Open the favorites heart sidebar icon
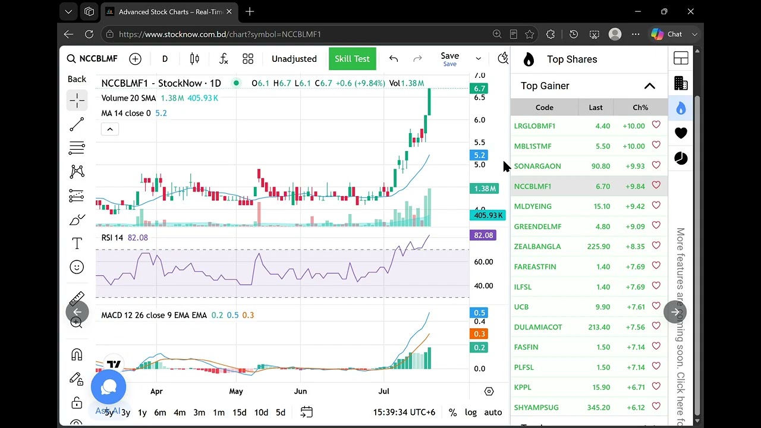 (681, 133)
